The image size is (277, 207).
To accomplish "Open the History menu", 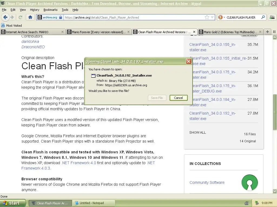I will pyautogui.click(x=35, y=10).
